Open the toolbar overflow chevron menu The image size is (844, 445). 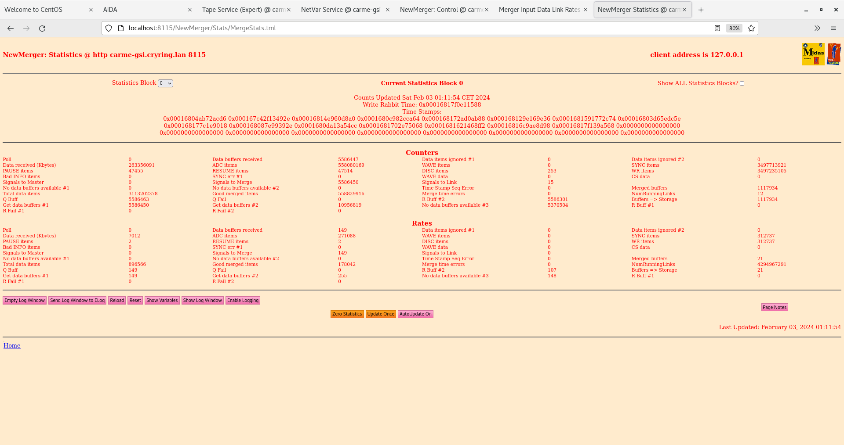(817, 28)
